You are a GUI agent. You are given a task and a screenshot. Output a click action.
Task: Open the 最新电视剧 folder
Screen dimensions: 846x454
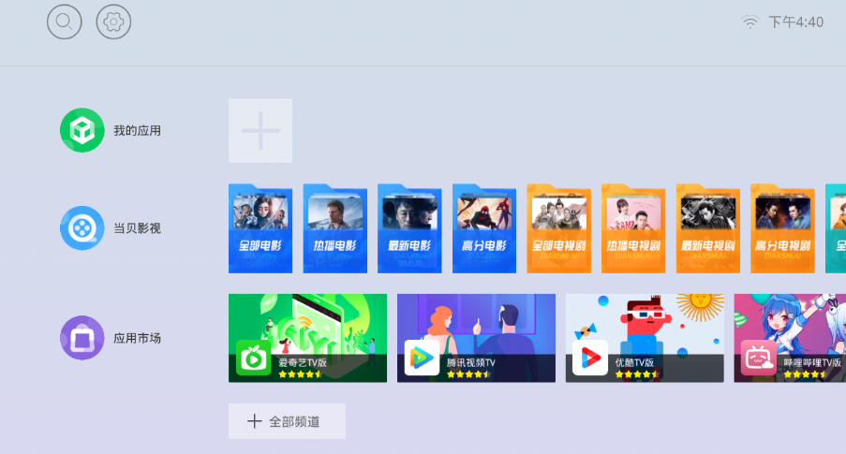pos(708,228)
